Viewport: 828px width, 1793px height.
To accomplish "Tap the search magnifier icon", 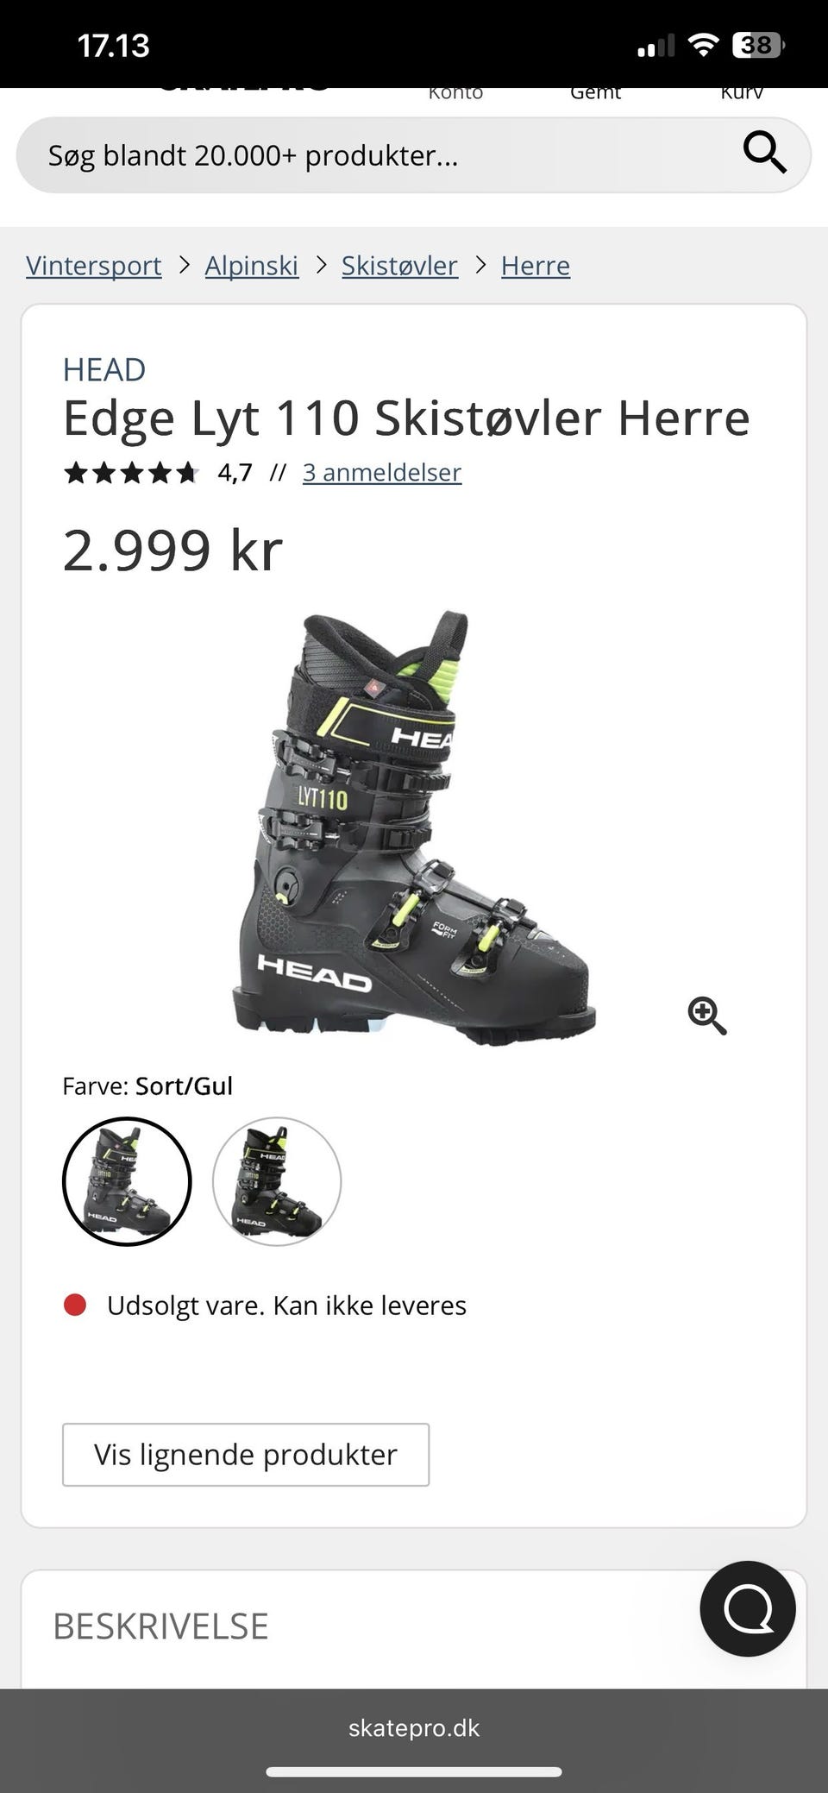I will pyautogui.click(x=764, y=154).
